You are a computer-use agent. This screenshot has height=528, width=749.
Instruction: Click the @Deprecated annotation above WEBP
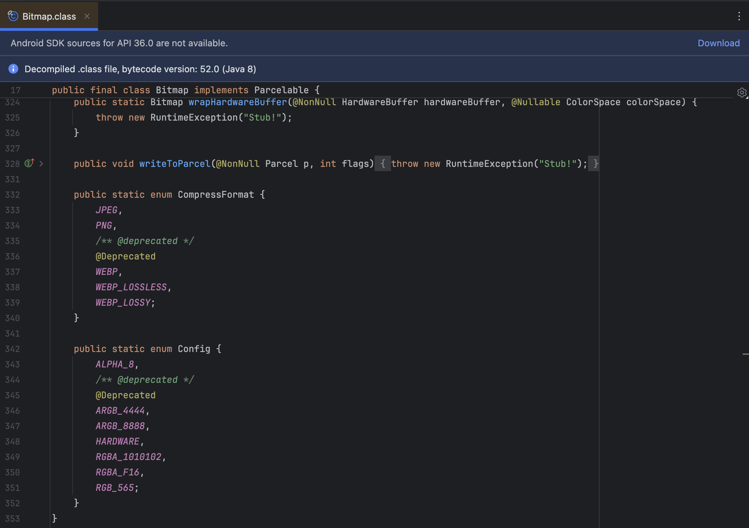(x=126, y=256)
